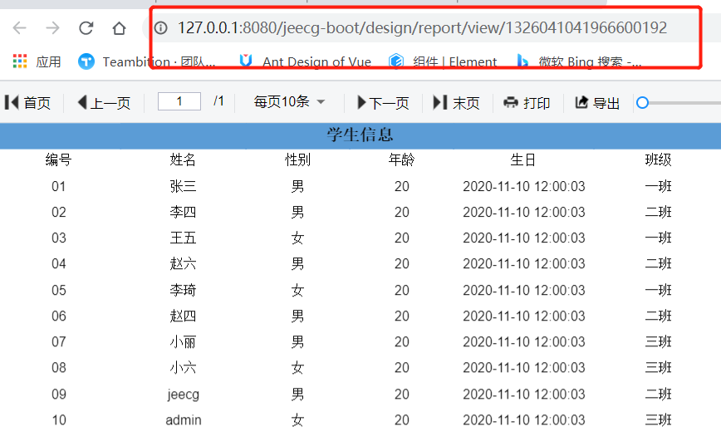
Task: Click the number cell 02
Action: 58,212
